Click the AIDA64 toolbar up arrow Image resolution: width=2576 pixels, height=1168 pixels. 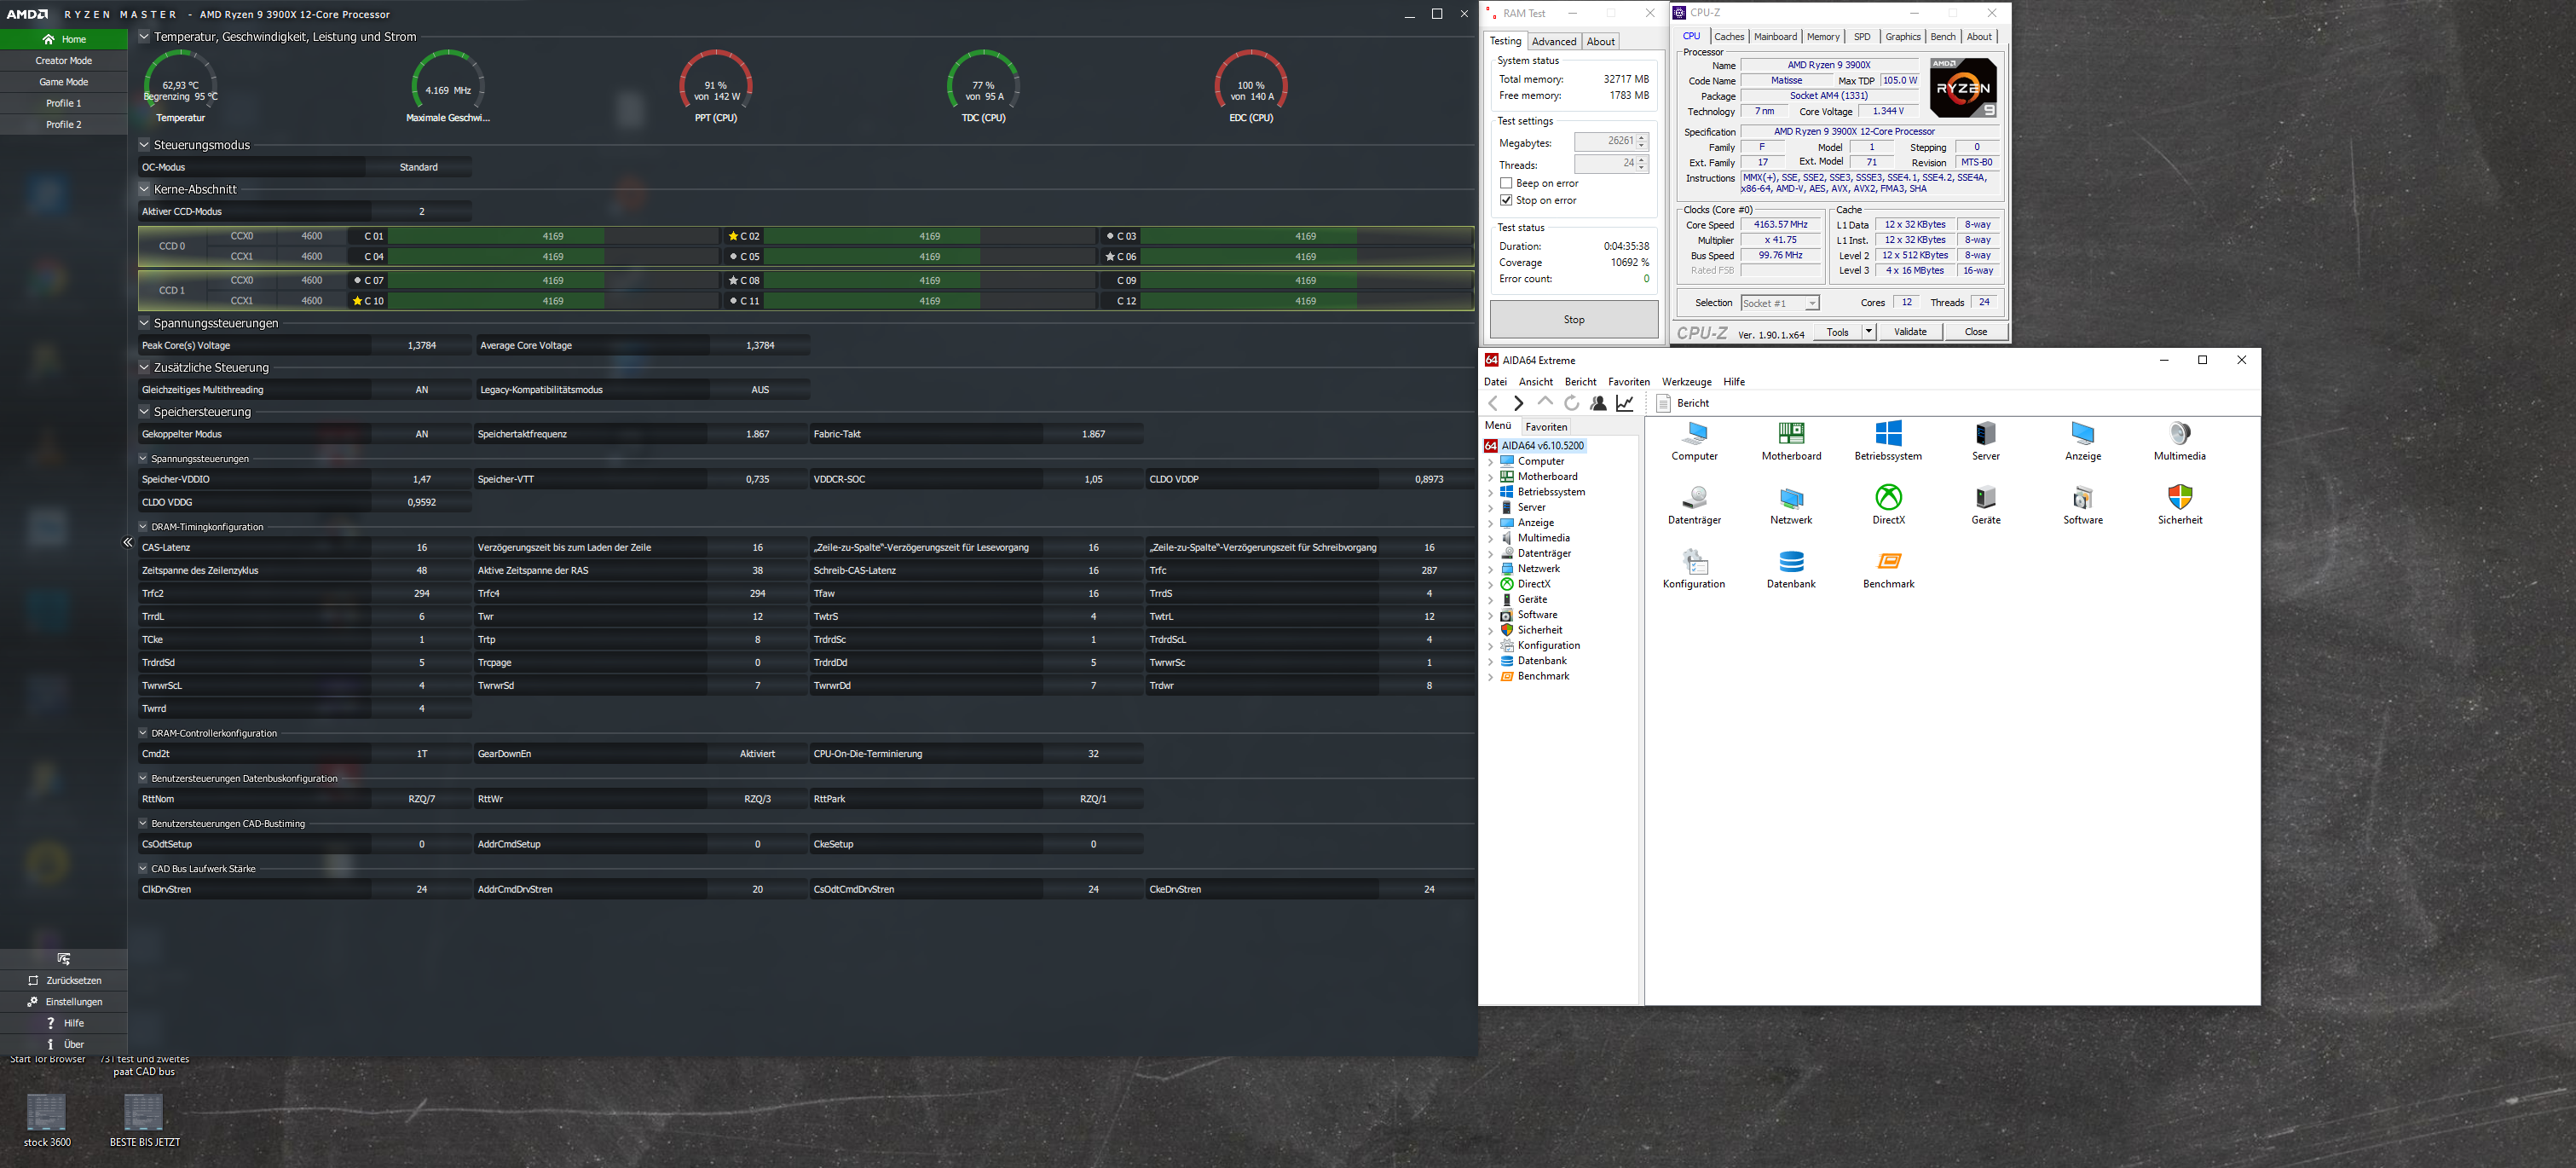tap(1545, 403)
